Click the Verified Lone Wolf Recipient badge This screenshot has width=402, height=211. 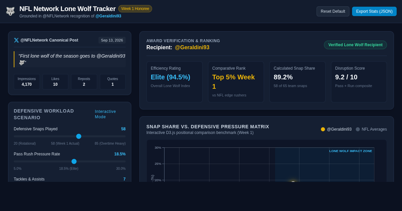tap(355, 45)
